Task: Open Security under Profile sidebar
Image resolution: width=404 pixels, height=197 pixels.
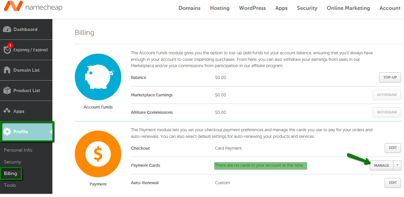Action: (x=13, y=162)
